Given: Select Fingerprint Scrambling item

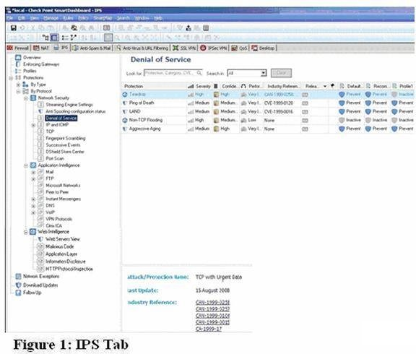Looking at the screenshot, I should [x=66, y=138].
